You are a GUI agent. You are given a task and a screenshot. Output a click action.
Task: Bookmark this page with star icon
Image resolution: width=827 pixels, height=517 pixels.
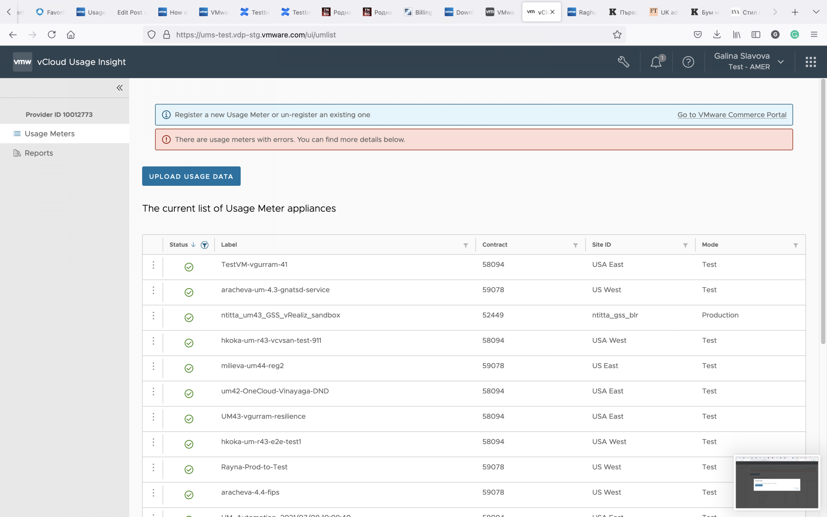[x=617, y=35]
